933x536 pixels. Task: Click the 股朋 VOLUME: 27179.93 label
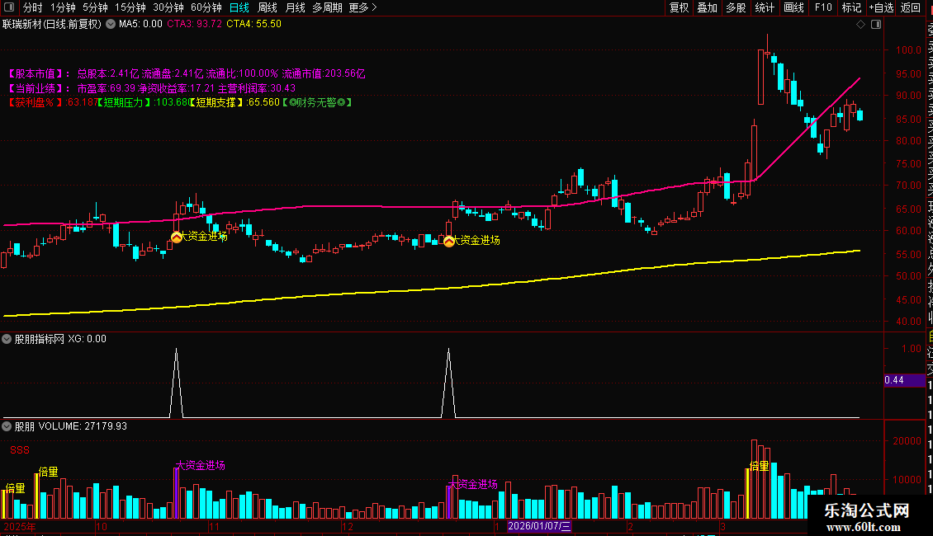71,426
